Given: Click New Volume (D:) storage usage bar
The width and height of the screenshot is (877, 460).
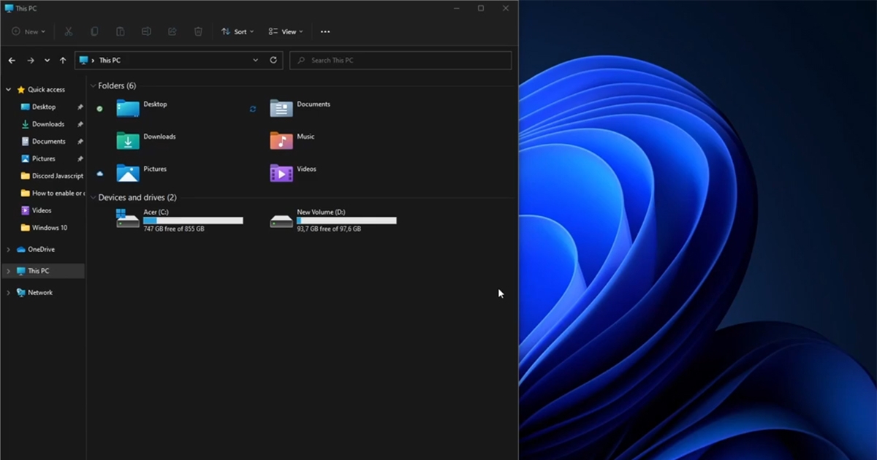Looking at the screenshot, I should pos(346,221).
